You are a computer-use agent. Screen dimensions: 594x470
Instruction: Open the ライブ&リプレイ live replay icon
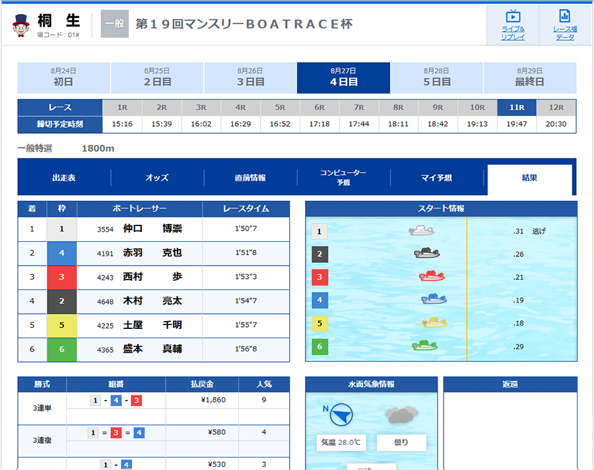pos(513,25)
